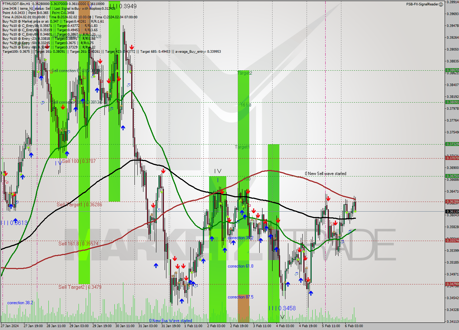The width and height of the screenshot is (459, 330).
Task: Click the '0 New Buy Wave started' label
Action: point(171,321)
